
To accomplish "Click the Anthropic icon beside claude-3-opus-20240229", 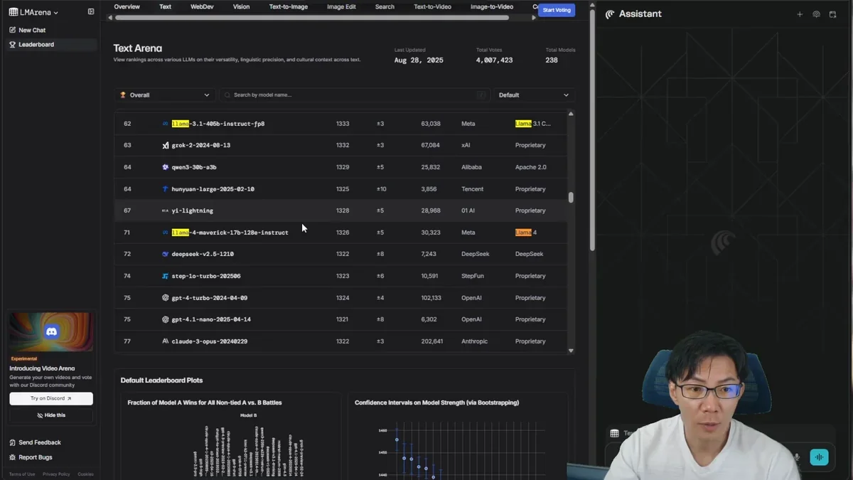I will [x=165, y=341].
